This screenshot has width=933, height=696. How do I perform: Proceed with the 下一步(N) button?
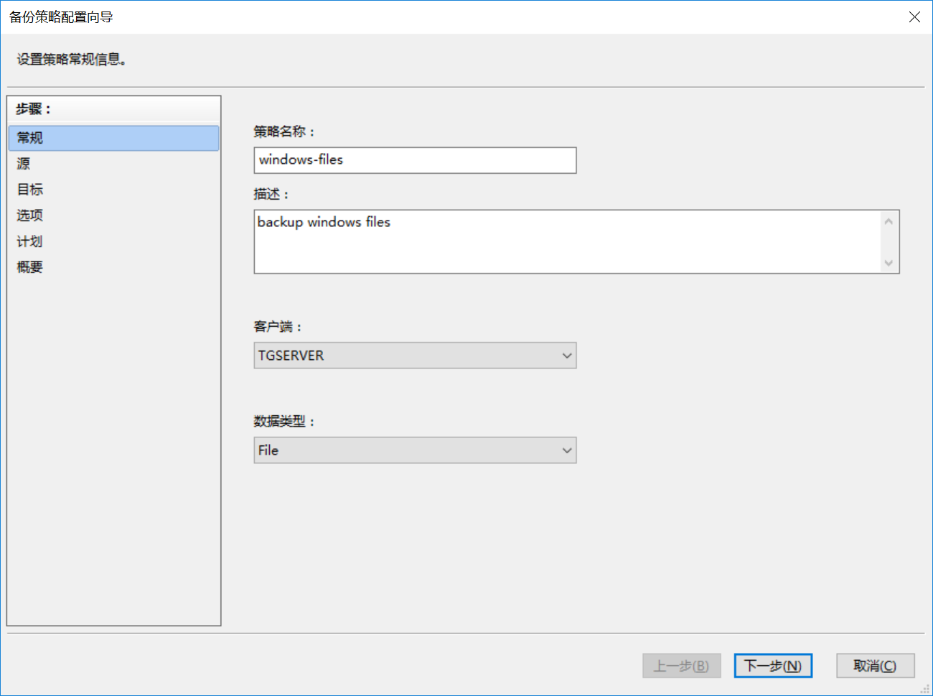click(x=773, y=666)
